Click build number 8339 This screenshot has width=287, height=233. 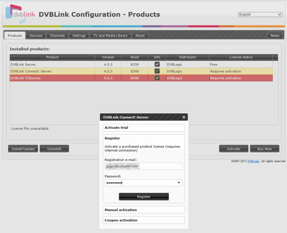click(x=134, y=64)
